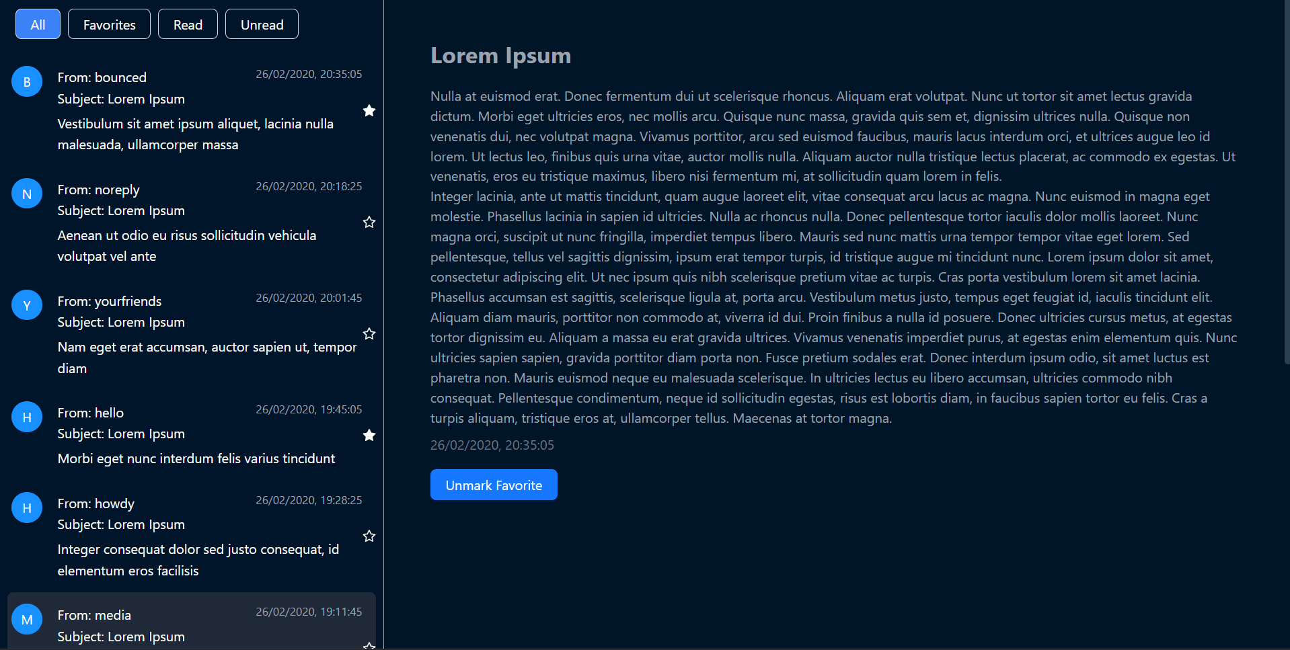Click preview 'Morbi eget nunc interdum felis'
The image size is (1290, 650).
point(196,458)
